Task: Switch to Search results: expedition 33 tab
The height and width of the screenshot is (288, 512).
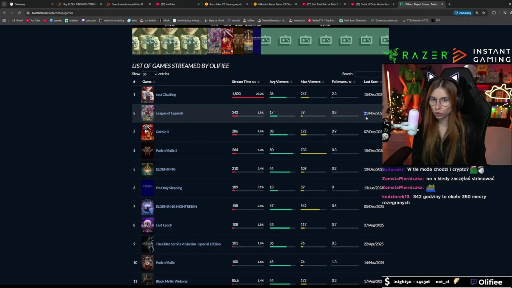Action: (x=129, y=4)
